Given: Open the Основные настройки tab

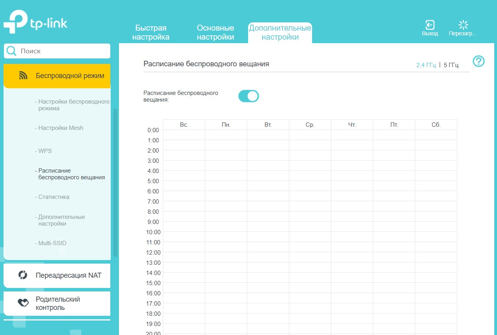Looking at the screenshot, I should pyautogui.click(x=215, y=33).
